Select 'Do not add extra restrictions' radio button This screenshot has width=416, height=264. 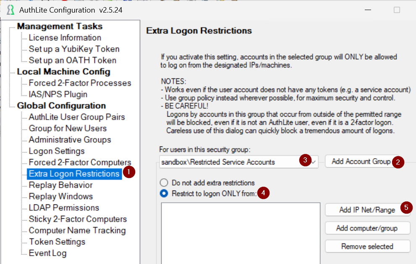click(x=164, y=183)
